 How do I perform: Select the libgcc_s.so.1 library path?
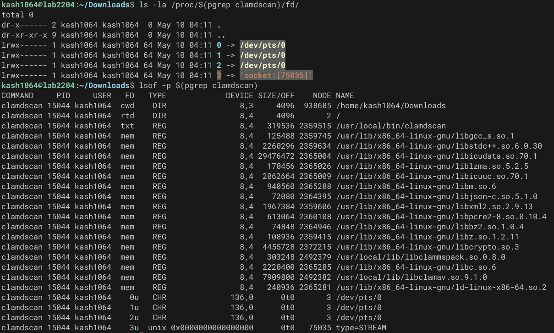pos(425,136)
